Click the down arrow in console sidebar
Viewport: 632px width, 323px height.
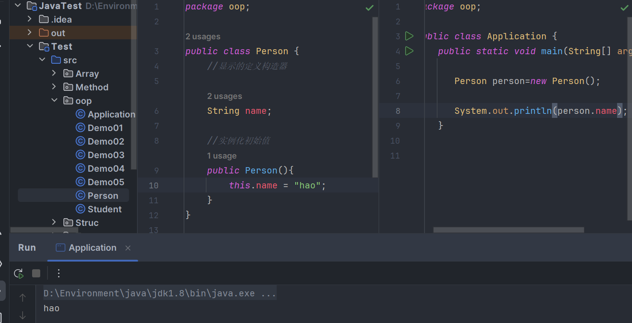[x=23, y=316]
